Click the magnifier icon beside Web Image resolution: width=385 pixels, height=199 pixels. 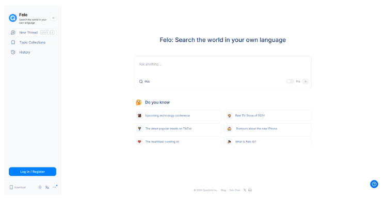coord(141,81)
